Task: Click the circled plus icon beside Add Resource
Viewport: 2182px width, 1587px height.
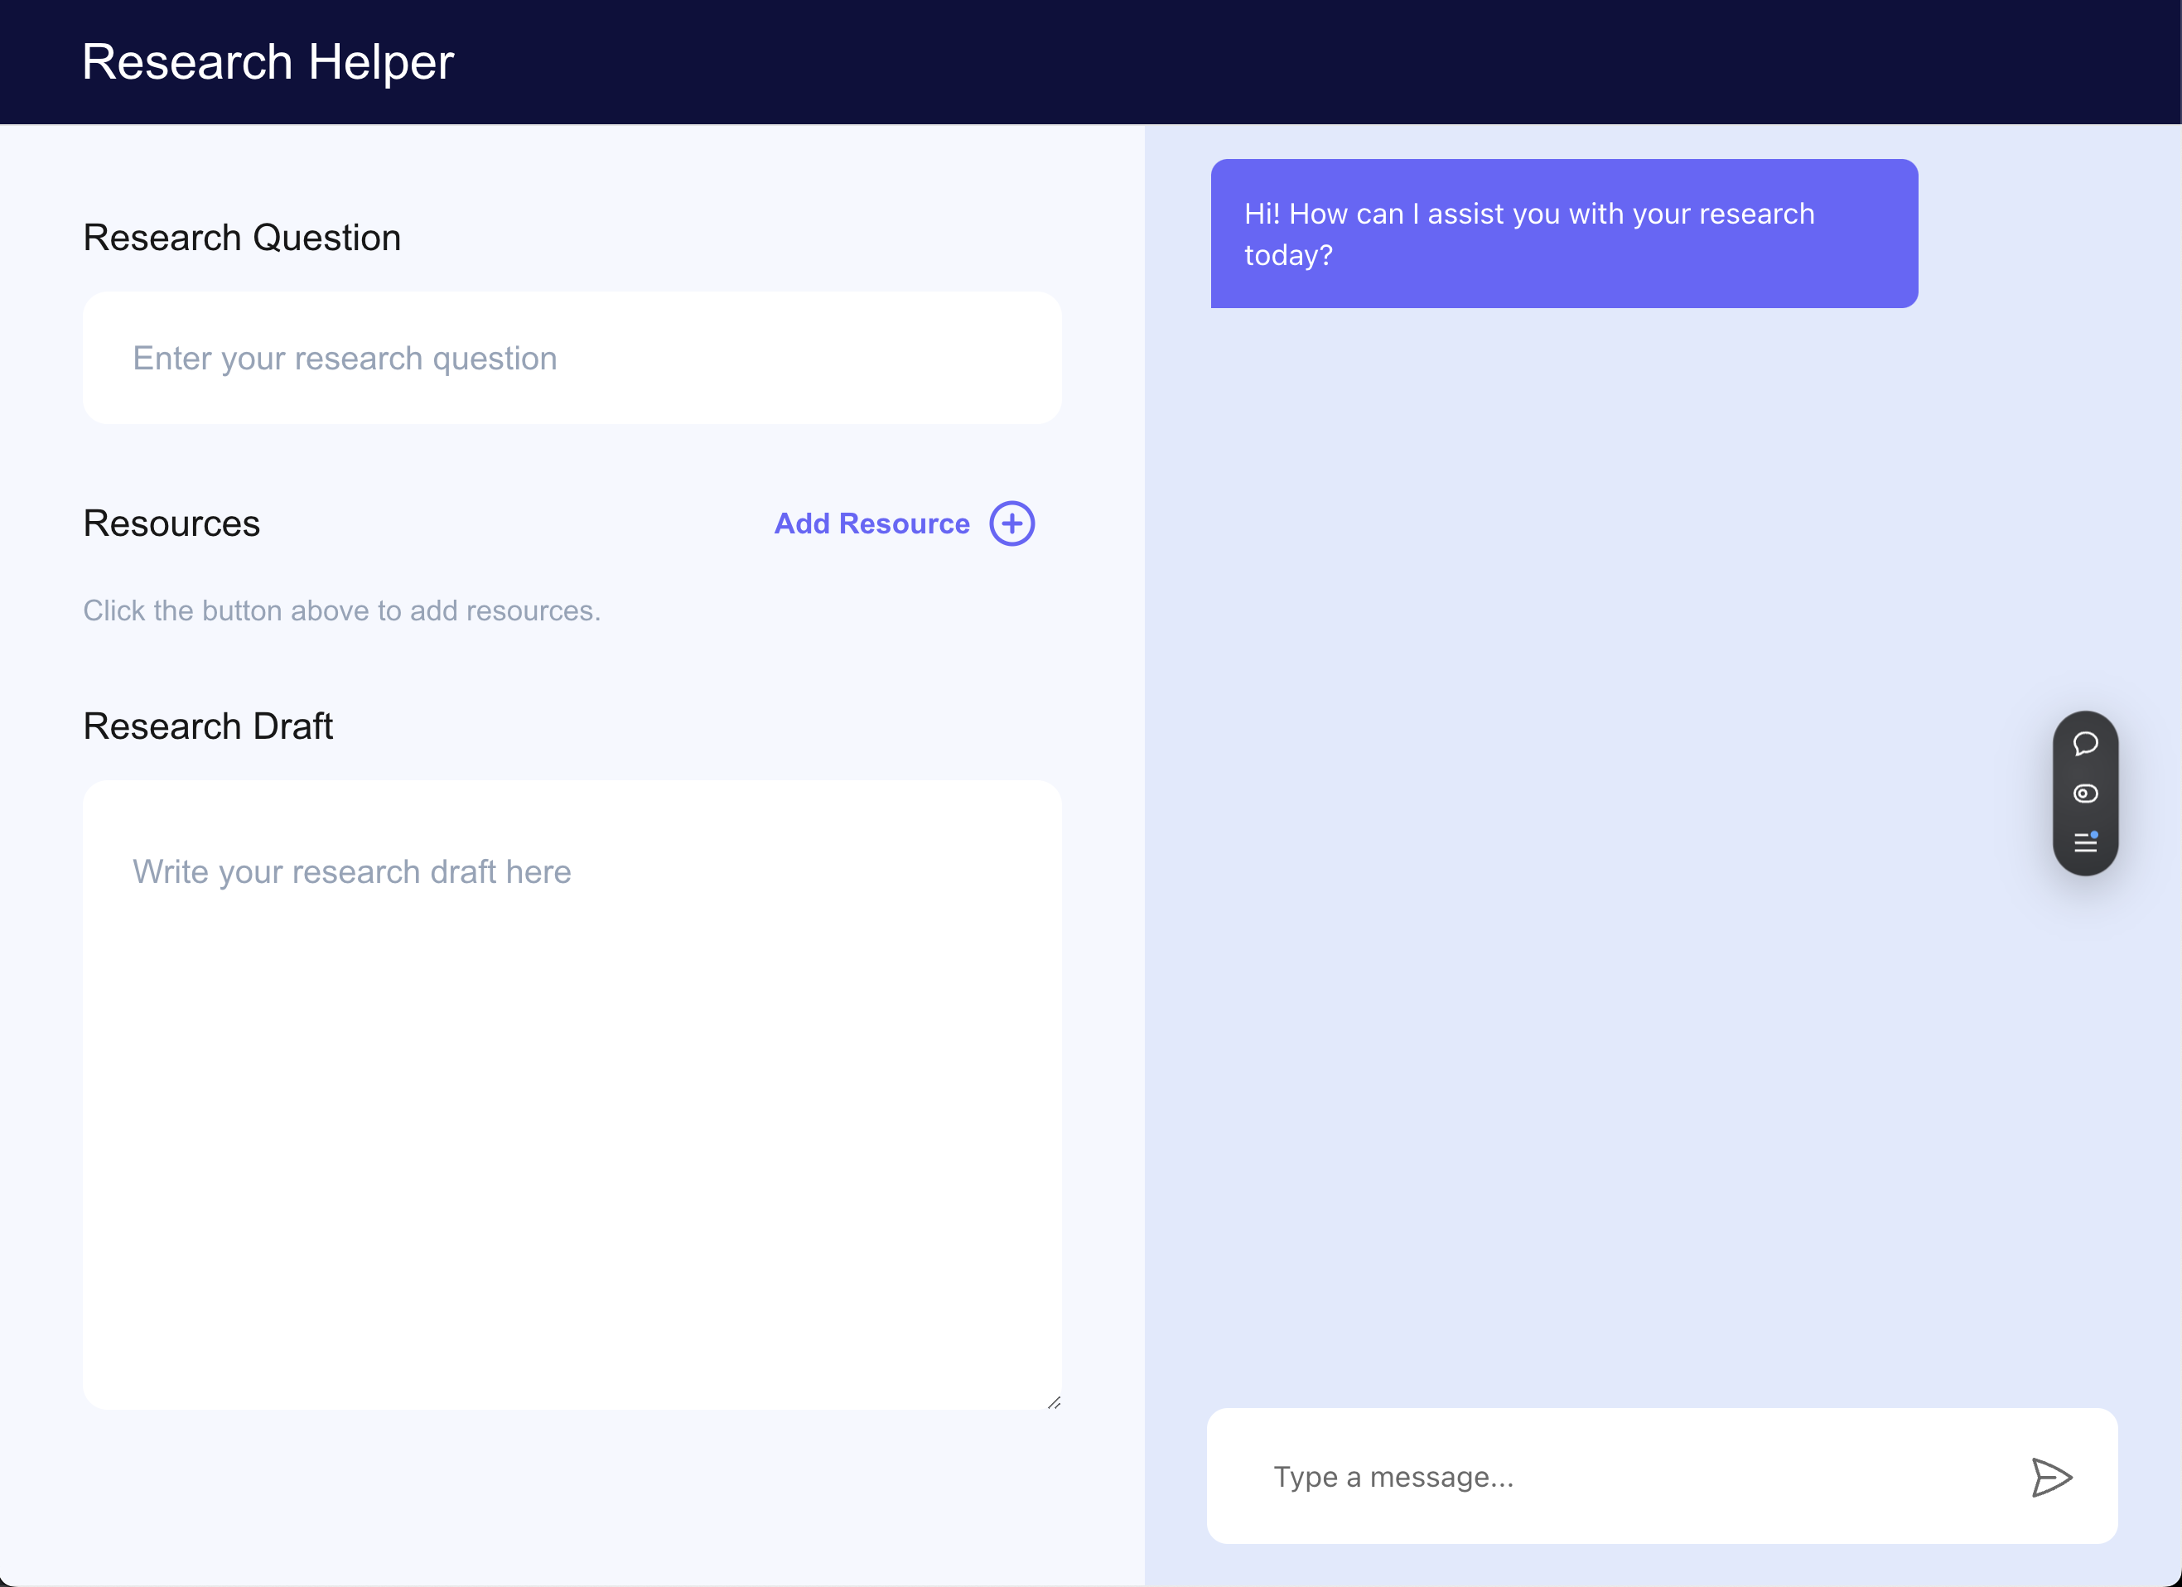Action: (x=1011, y=523)
